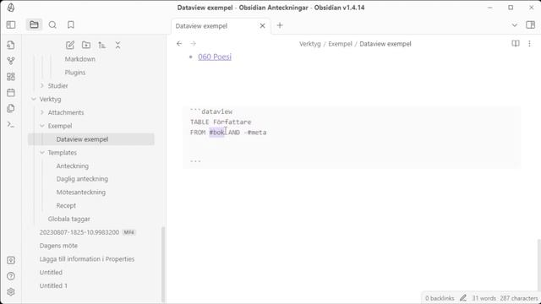Select Dataview exempel in file tree

coord(91,139)
